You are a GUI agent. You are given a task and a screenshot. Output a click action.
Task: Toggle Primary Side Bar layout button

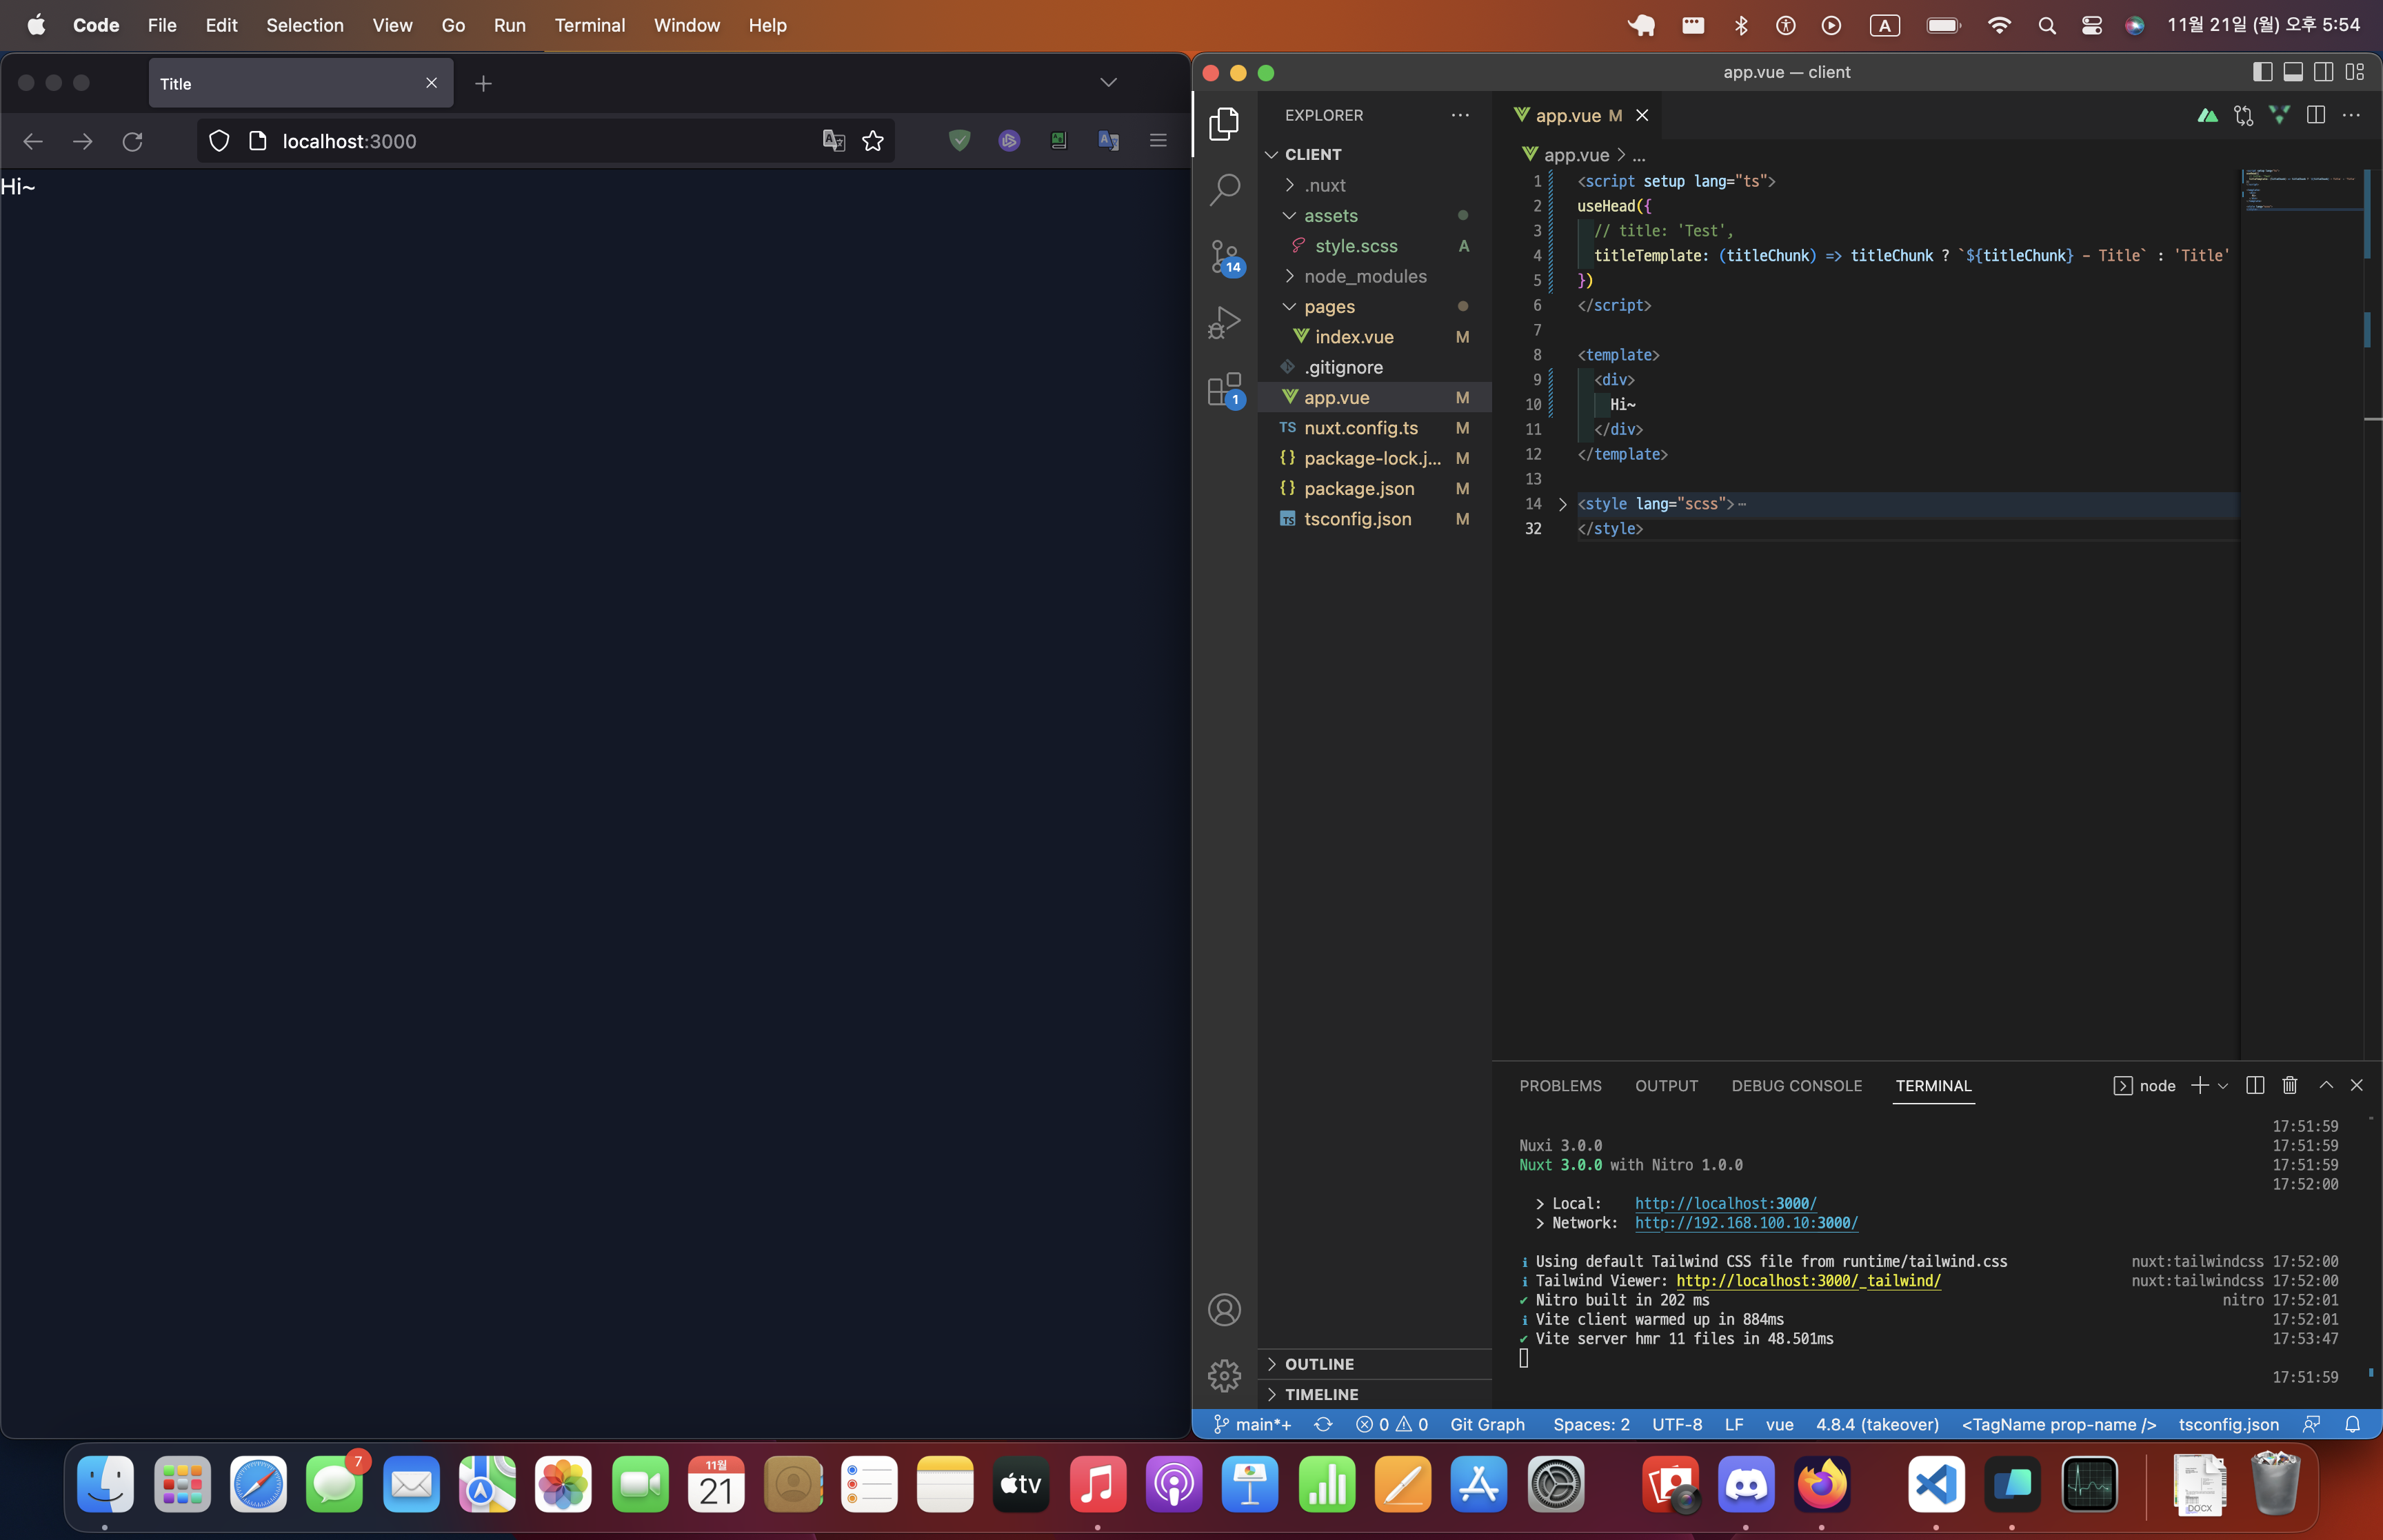point(2262,72)
